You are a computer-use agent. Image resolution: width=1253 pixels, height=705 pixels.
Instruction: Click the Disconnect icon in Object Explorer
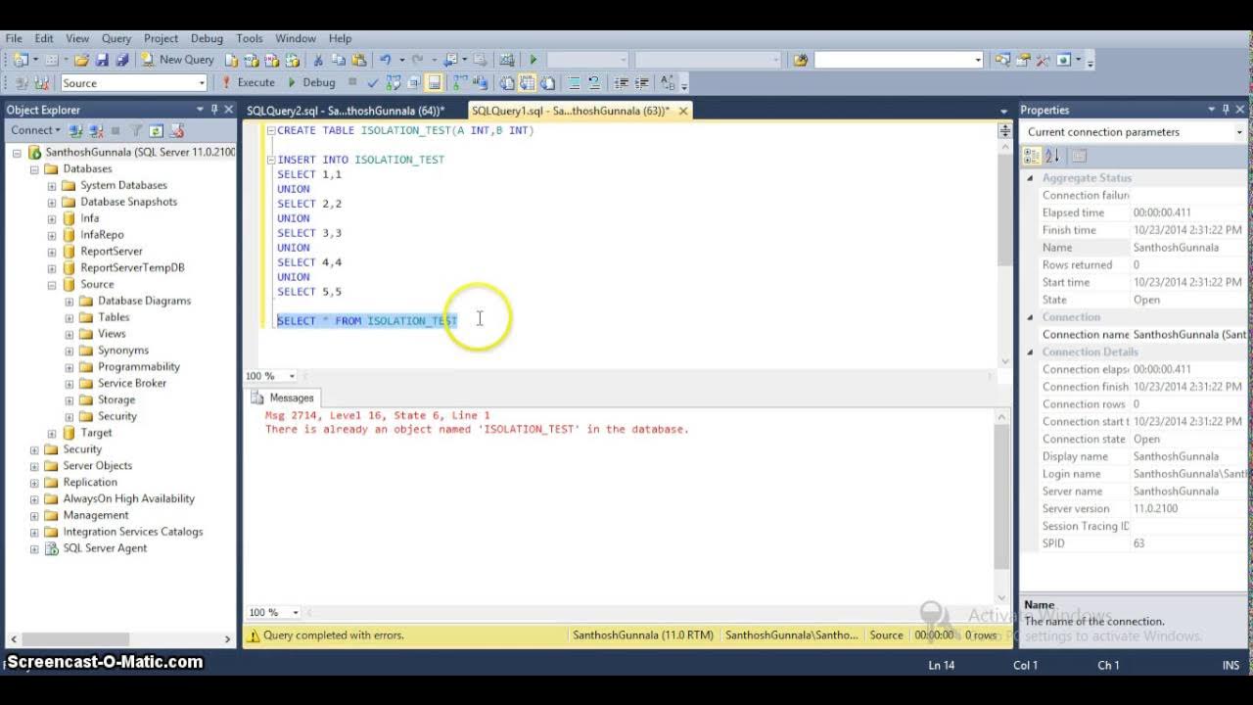(x=96, y=130)
